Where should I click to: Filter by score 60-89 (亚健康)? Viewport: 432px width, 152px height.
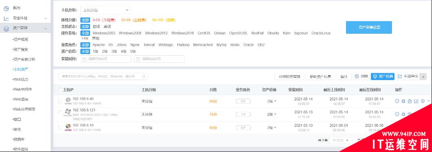(134, 20)
